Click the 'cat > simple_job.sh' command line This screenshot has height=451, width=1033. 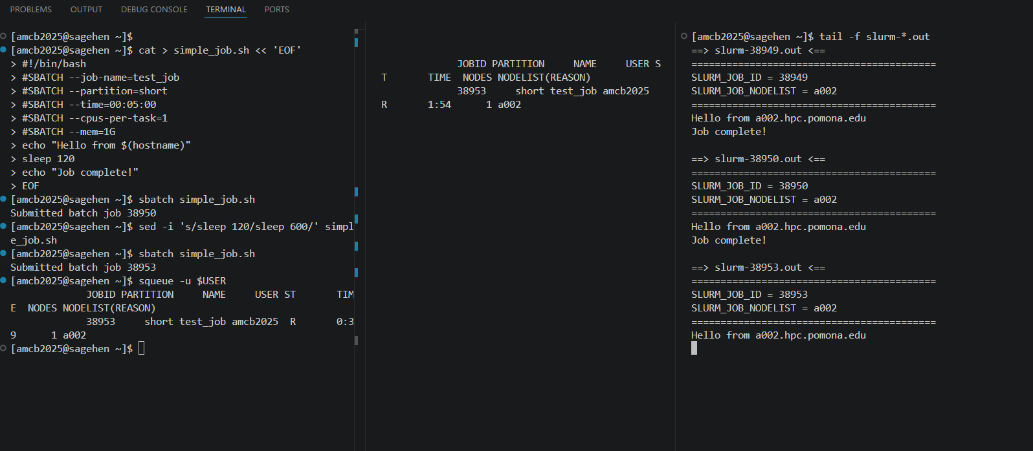pos(156,50)
